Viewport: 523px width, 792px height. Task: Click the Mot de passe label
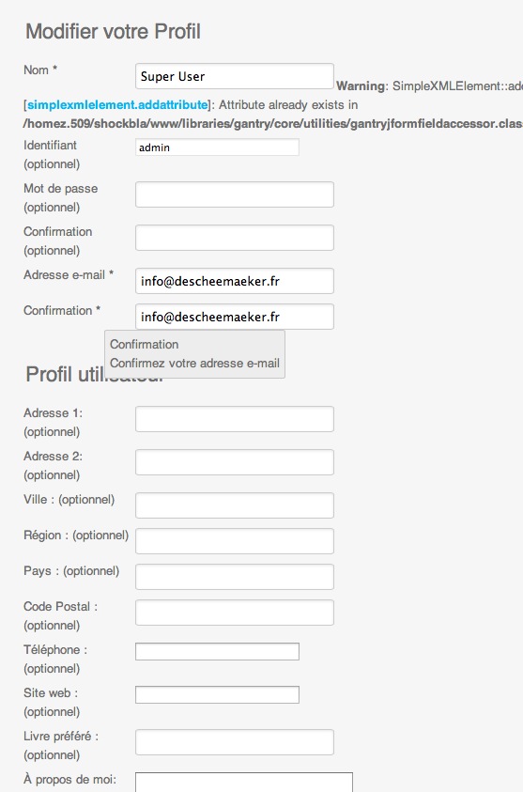tap(61, 189)
